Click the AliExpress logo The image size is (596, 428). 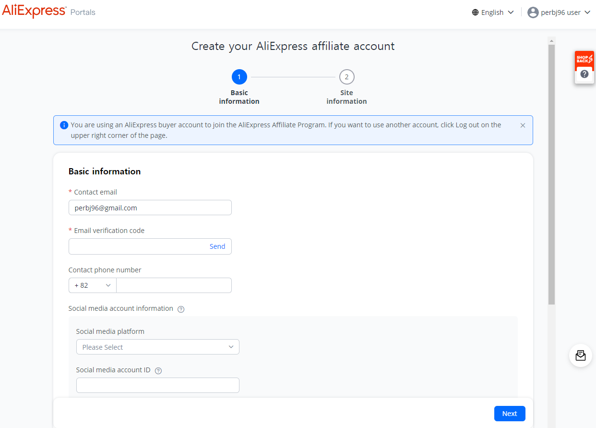34,11
